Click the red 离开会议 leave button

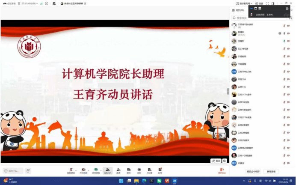click(x=222, y=170)
